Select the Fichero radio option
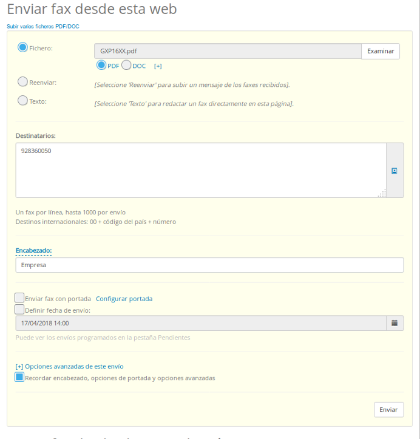 click(x=23, y=47)
